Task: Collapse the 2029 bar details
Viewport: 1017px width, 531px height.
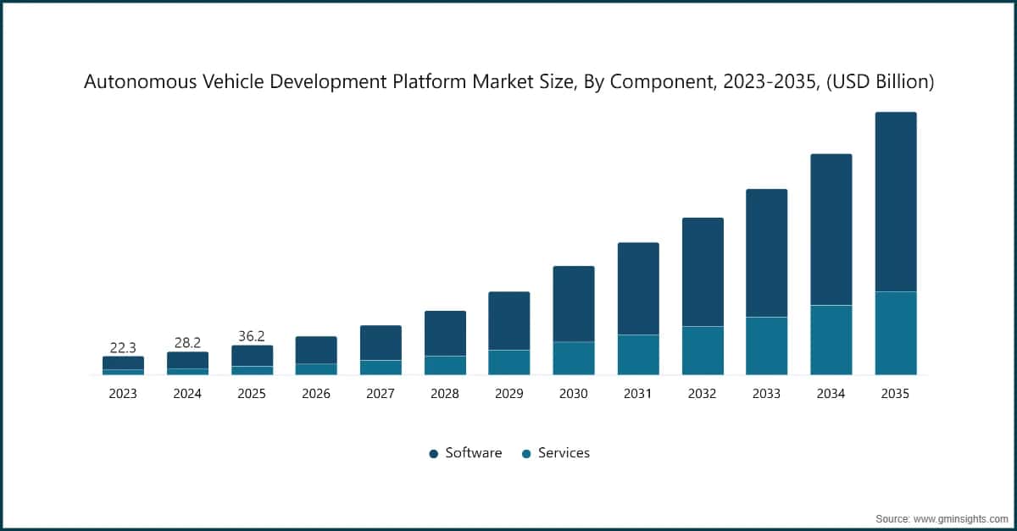Action: (x=509, y=330)
